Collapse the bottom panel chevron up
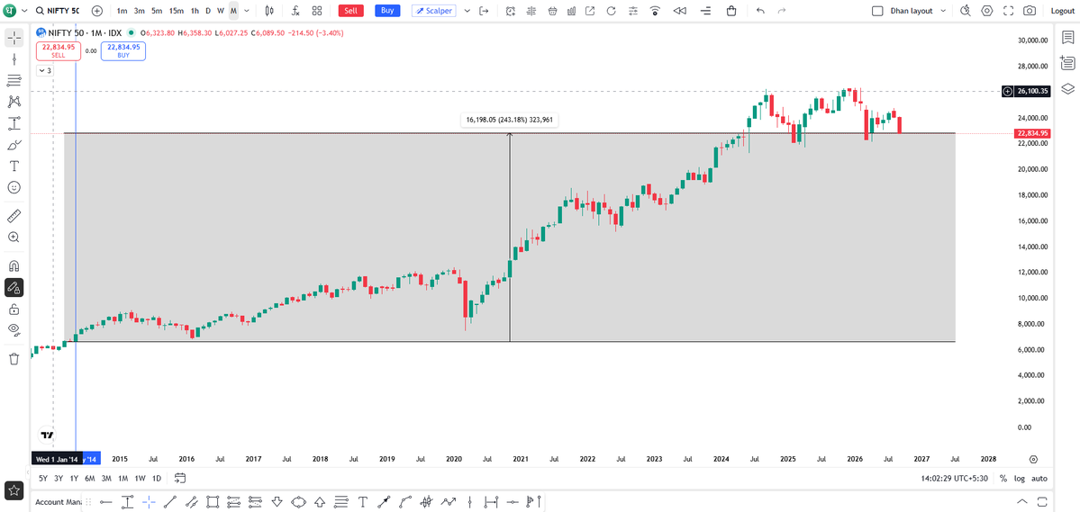This screenshot has width=1080, height=512. pyautogui.click(x=1022, y=502)
